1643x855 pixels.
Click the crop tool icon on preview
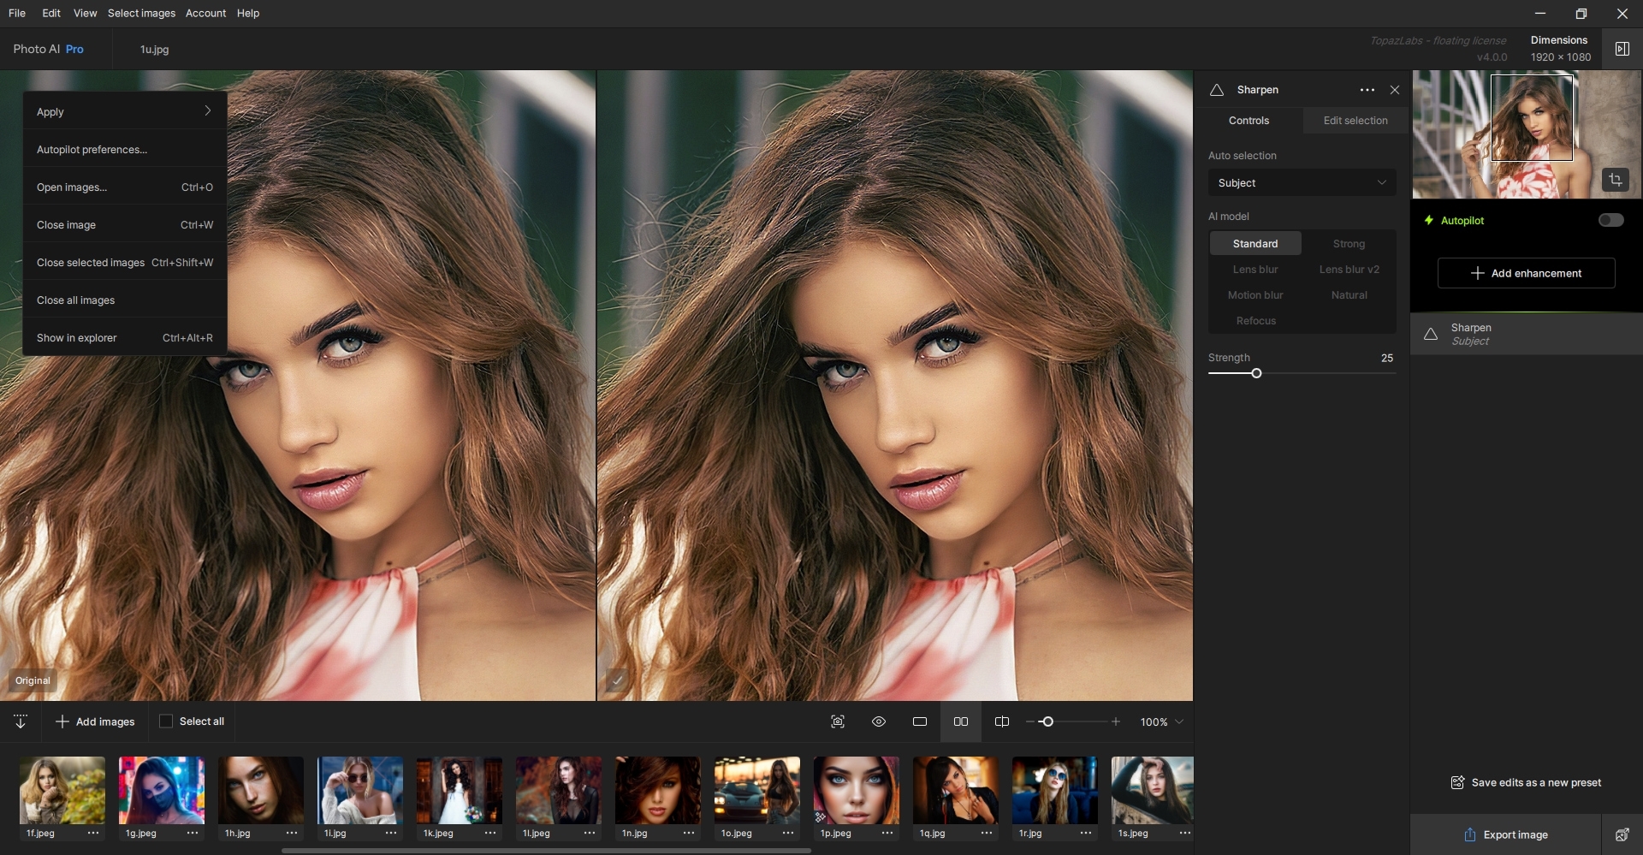pos(1615,180)
